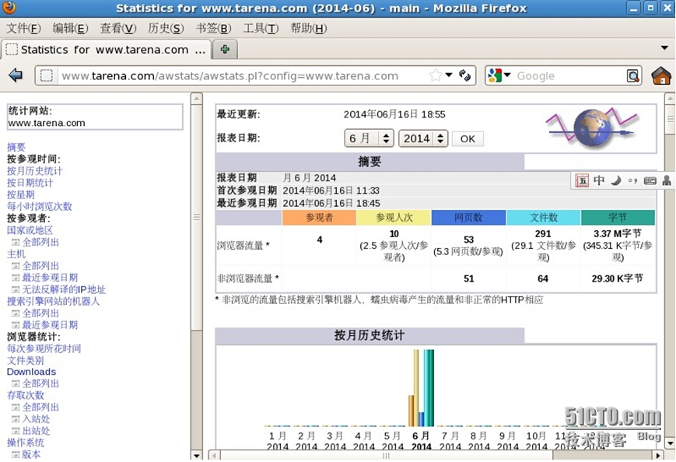Click the AWStats globe logo
This screenshot has height=462, width=676.
click(591, 128)
